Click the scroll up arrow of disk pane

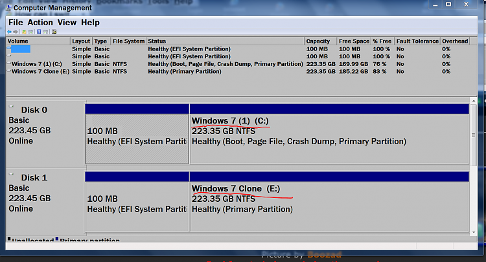pyautogui.click(x=474, y=101)
